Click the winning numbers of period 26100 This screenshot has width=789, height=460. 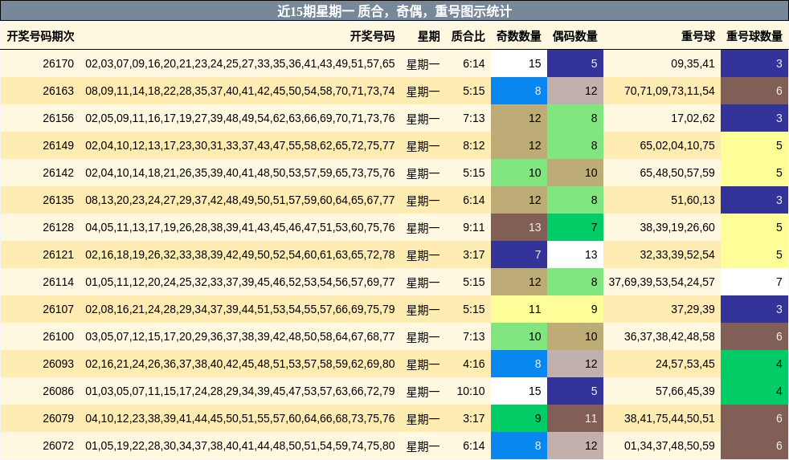240,336
